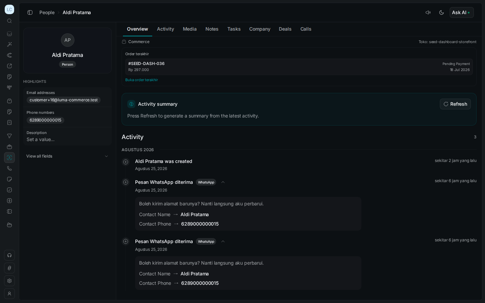Click Refresh in the Activity summary
The image size is (485, 303).
click(455, 104)
